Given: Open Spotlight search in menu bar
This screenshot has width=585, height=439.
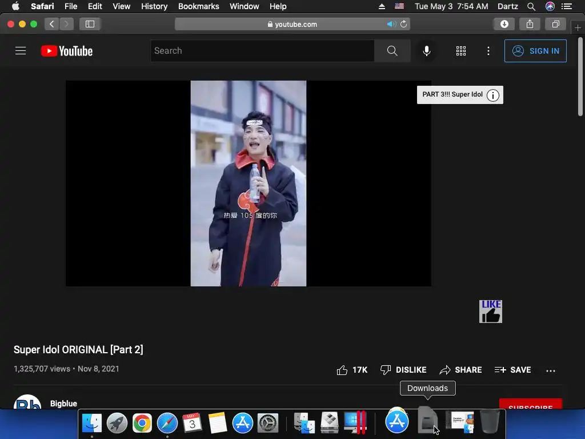Looking at the screenshot, I should (531, 6).
